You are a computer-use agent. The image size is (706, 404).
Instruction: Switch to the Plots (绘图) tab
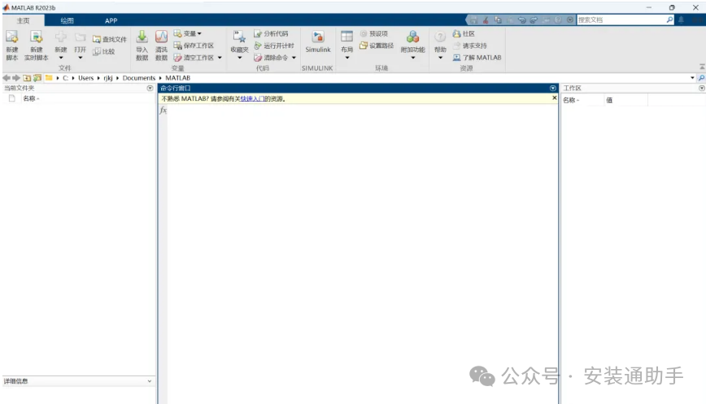67,20
